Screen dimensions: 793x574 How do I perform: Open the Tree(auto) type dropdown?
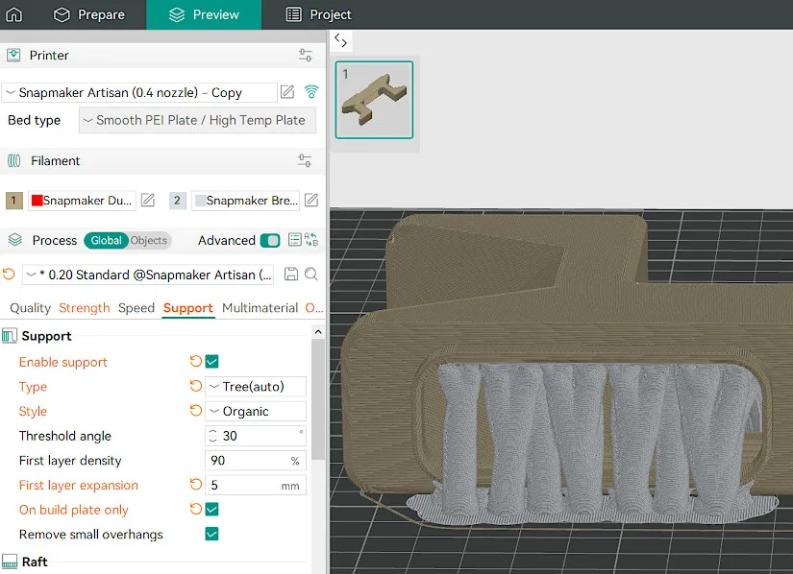256,387
